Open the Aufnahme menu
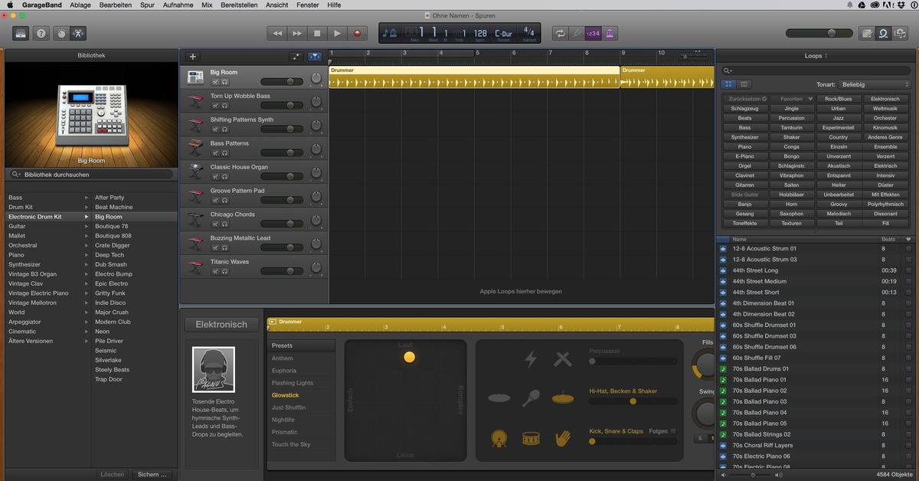Image resolution: width=919 pixels, height=481 pixels. point(178,5)
